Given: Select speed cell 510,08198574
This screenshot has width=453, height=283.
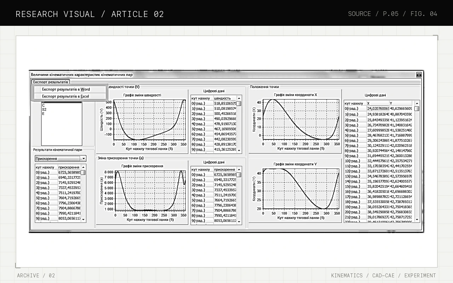Looking at the screenshot, I should 225,109.
